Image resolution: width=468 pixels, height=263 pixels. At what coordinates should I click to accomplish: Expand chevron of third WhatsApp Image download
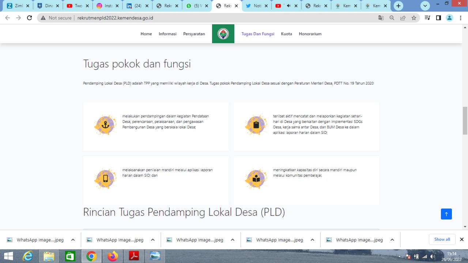point(233,240)
